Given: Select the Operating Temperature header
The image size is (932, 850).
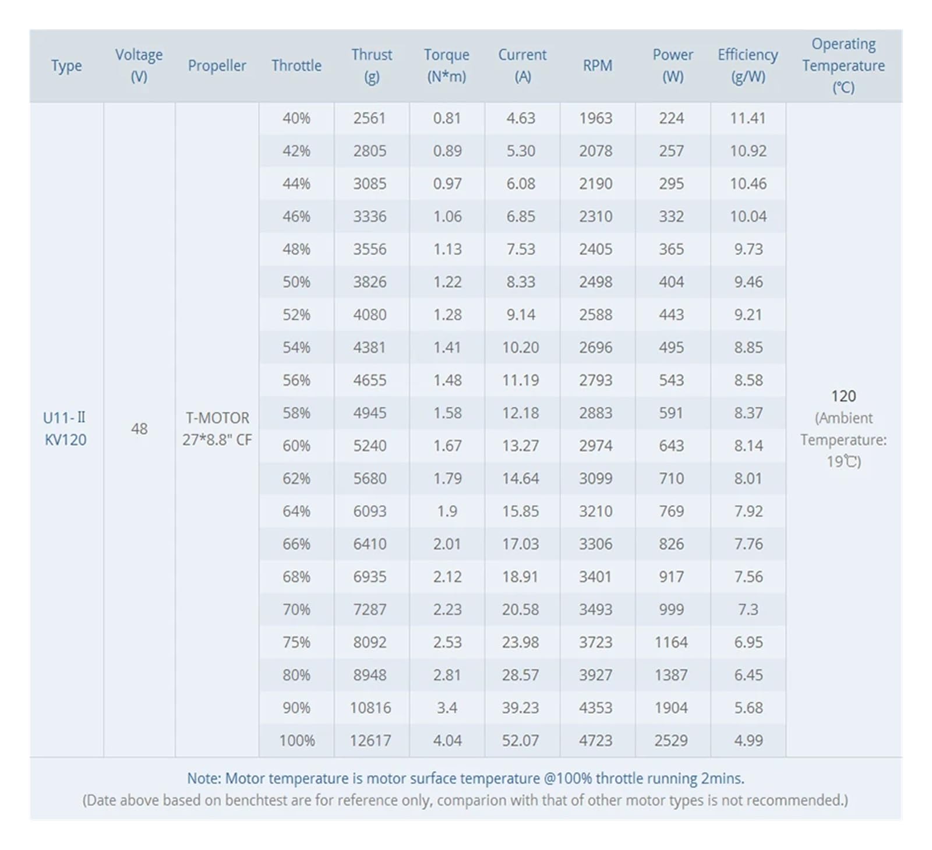Looking at the screenshot, I should coord(843,65).
